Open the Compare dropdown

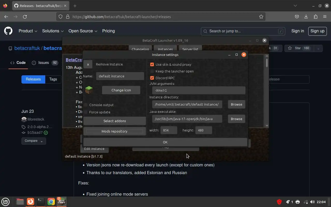click(34, 141)
